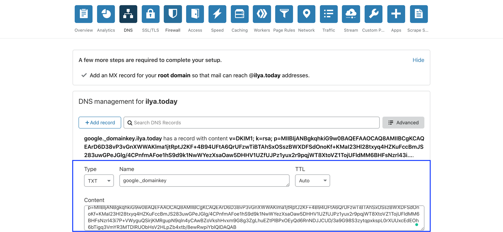
Task: Click the MX record completion checkmark
Action: [x=84, y=75]
